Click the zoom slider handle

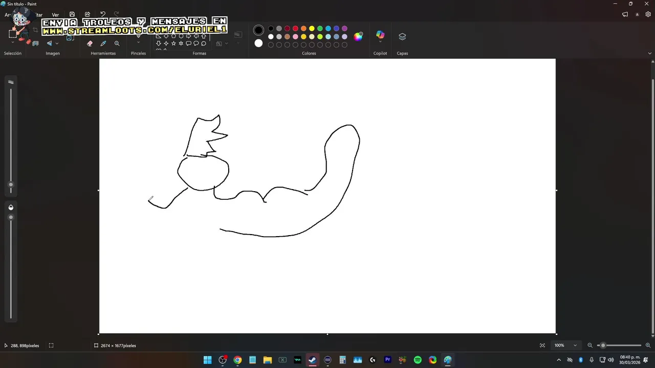click(x=603, y=346)
